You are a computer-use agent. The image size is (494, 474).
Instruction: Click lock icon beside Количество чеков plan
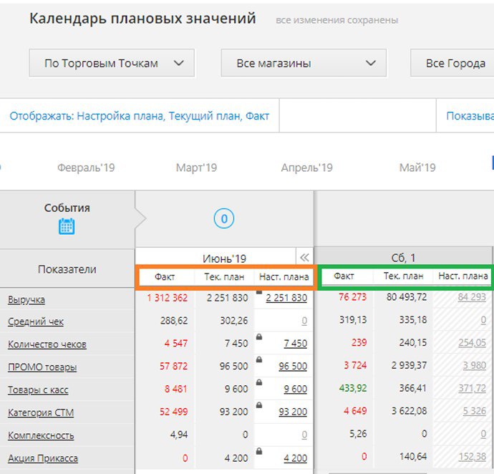tap(259, 336)
